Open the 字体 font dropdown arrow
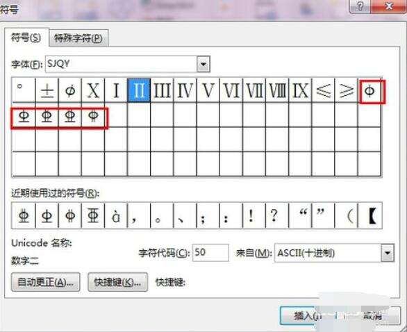 pyautogui.click(x=203, y=64)
